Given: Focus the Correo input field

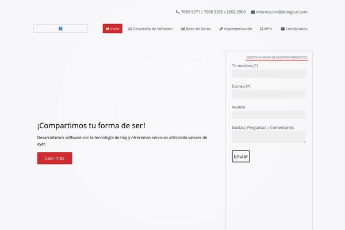Looking at the screenshot, I should tap(269, 94).
